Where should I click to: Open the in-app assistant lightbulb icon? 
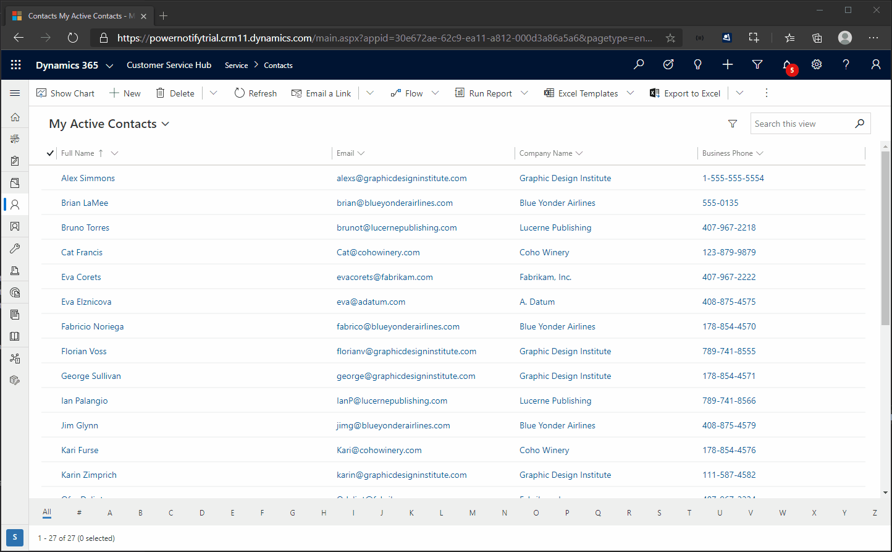pos(697,64)
